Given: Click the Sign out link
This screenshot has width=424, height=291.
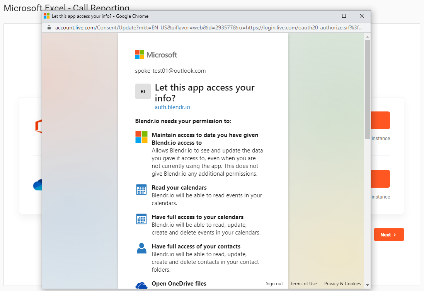Looking at the screenshot, I should tap(274, 283).
